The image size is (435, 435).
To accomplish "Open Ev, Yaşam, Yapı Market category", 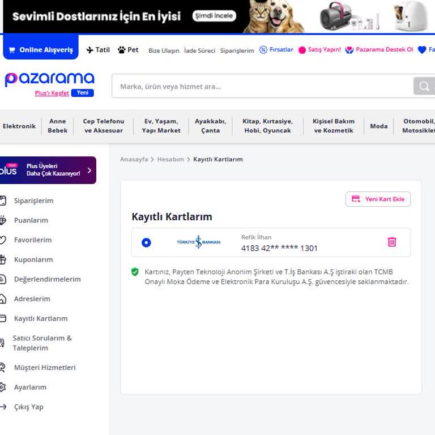I will 161,126.
